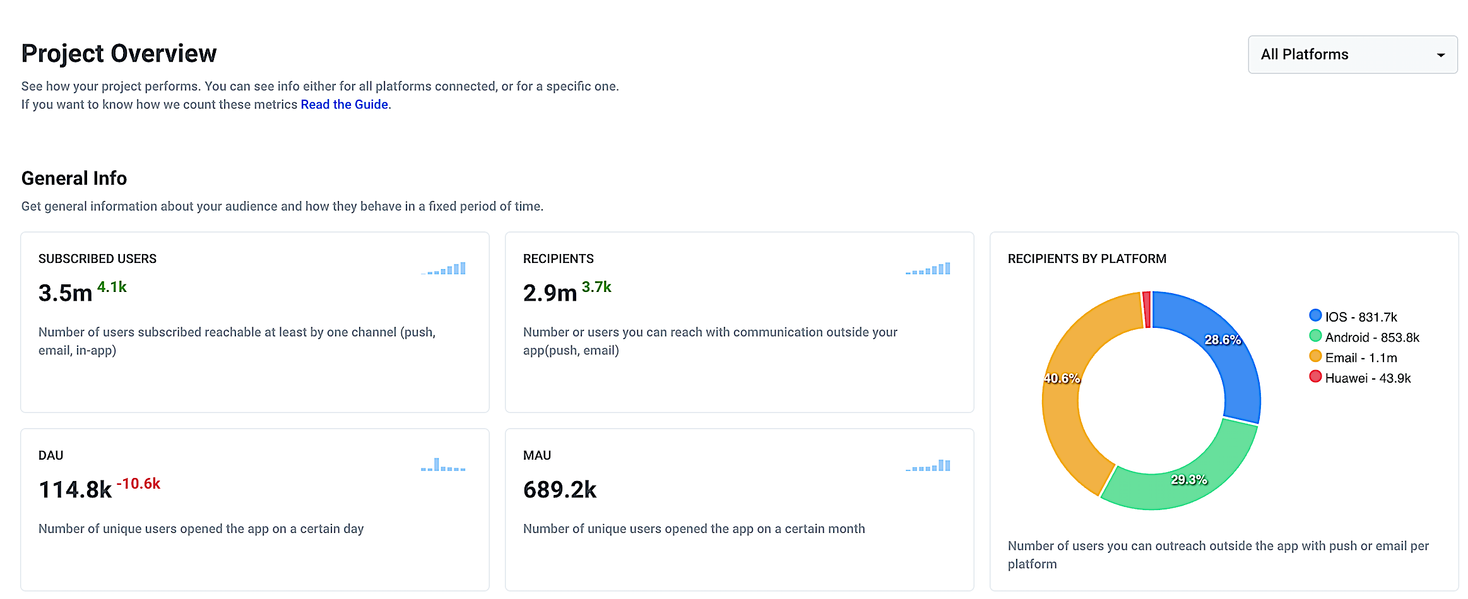Click the MAU sparkline chart icon
The image size is (1468, 599).
pyautogui.click(x=928, y=465)
